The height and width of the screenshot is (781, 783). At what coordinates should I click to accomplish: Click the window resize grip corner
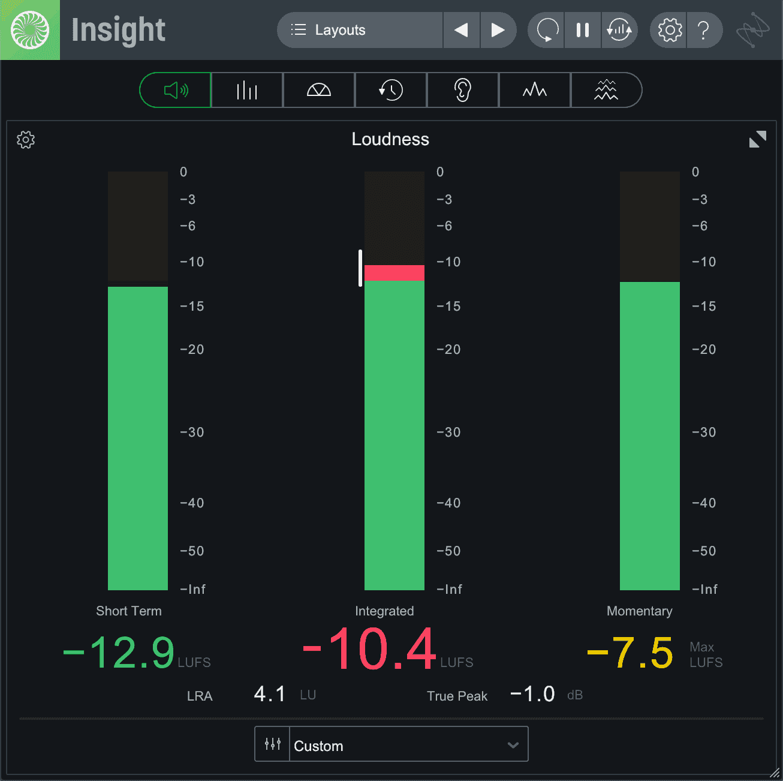click(775, 773)
